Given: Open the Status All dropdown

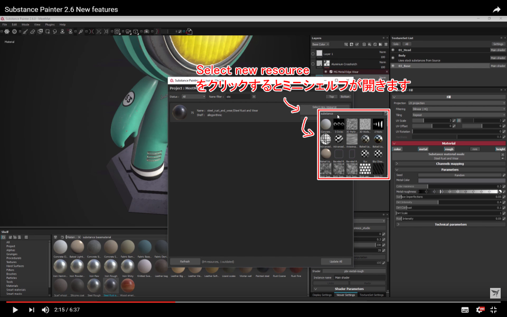Looking at the screenshot, I should (193, 97).
